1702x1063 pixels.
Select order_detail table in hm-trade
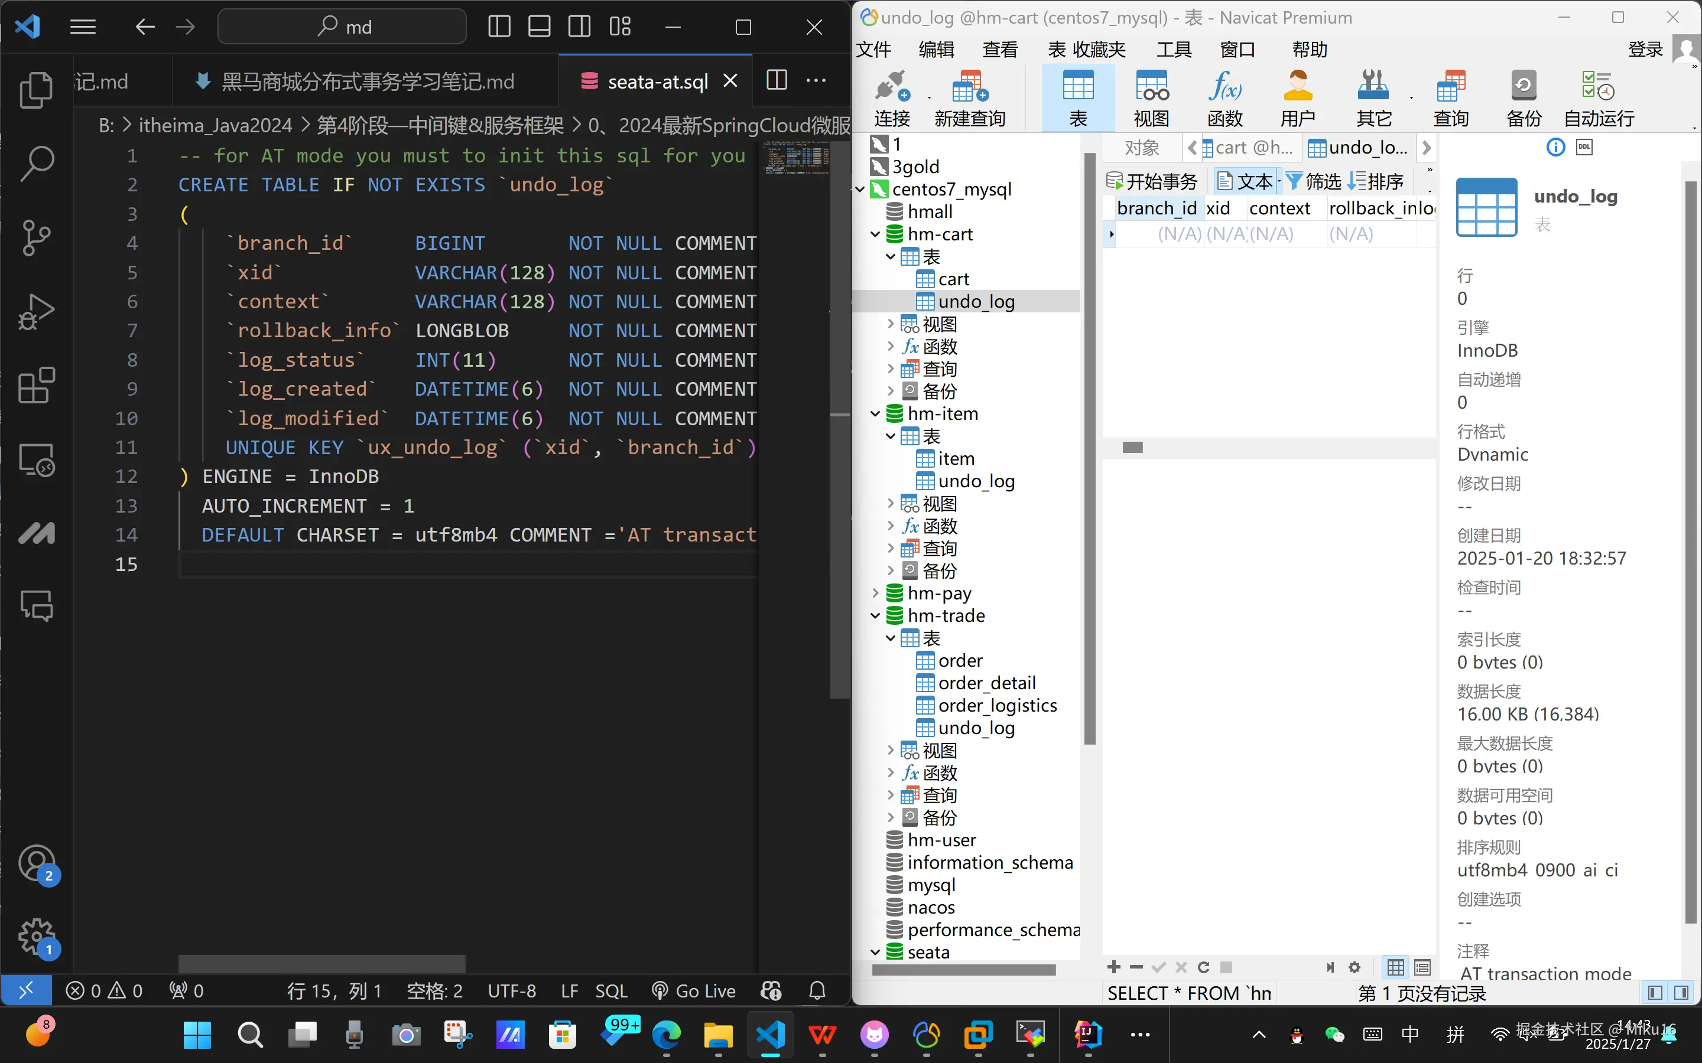click(x=986, y=683)
